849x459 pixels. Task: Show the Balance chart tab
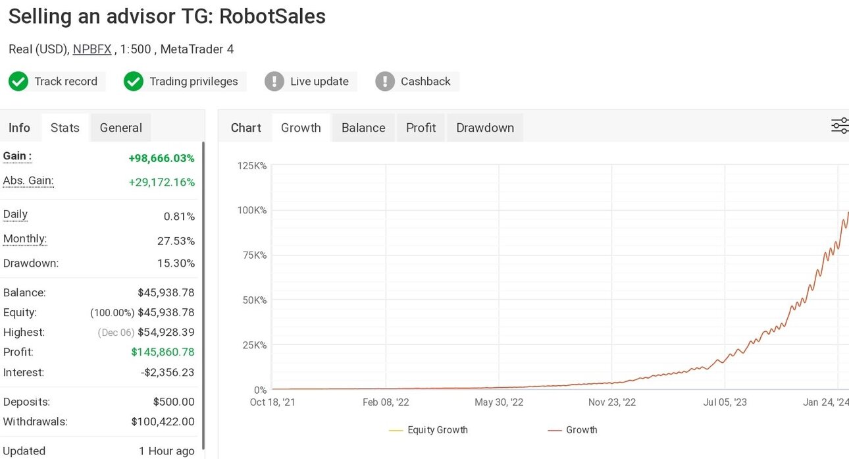click(x=363, y=128)
